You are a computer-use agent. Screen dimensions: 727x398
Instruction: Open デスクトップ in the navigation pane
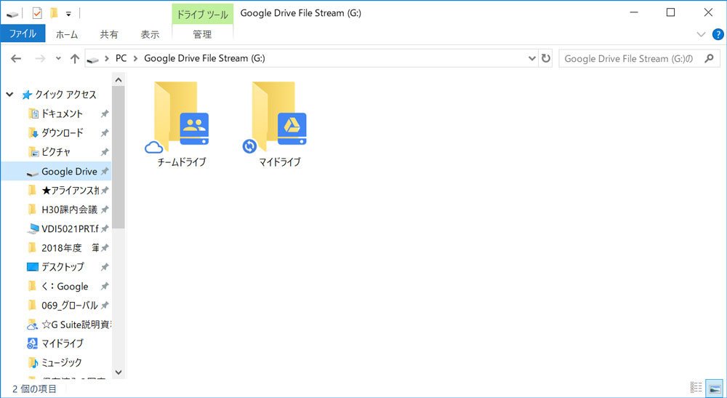63,267
